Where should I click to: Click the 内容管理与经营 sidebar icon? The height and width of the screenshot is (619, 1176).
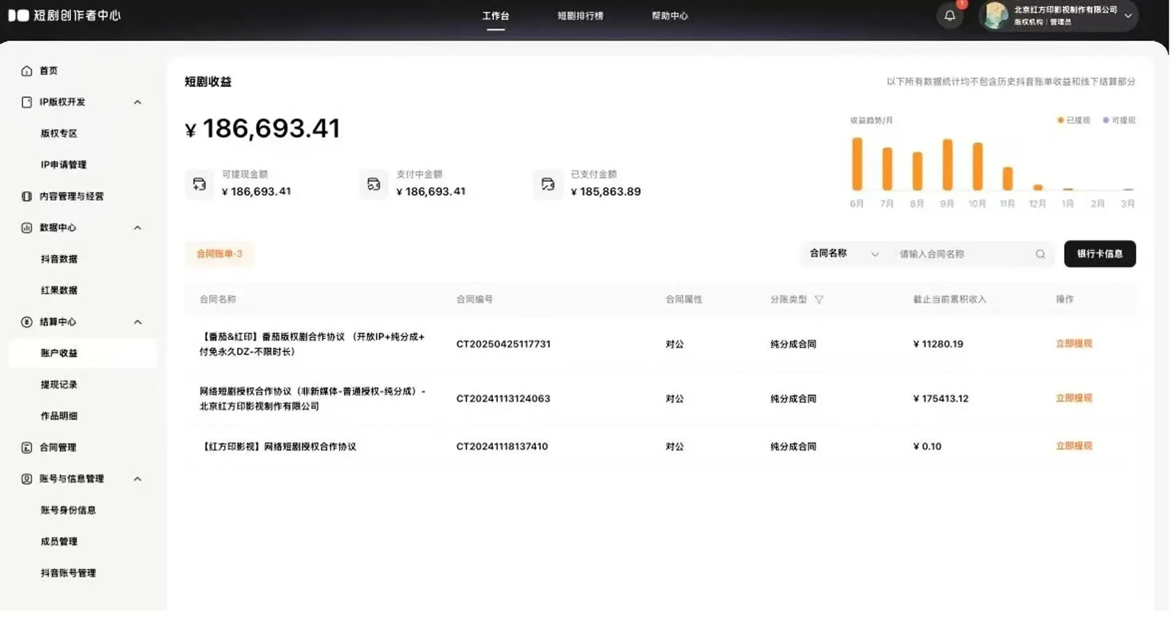26,197
